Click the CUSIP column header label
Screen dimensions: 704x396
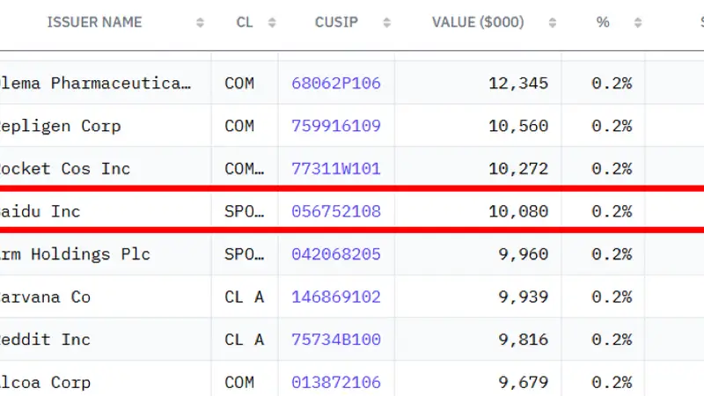tap(336, 22)
